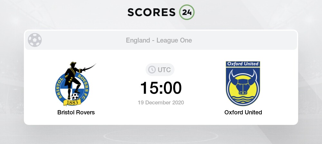
Task: Click the Bristol Rovers team name
Action: pyautogui.click(x=76, y=112)
